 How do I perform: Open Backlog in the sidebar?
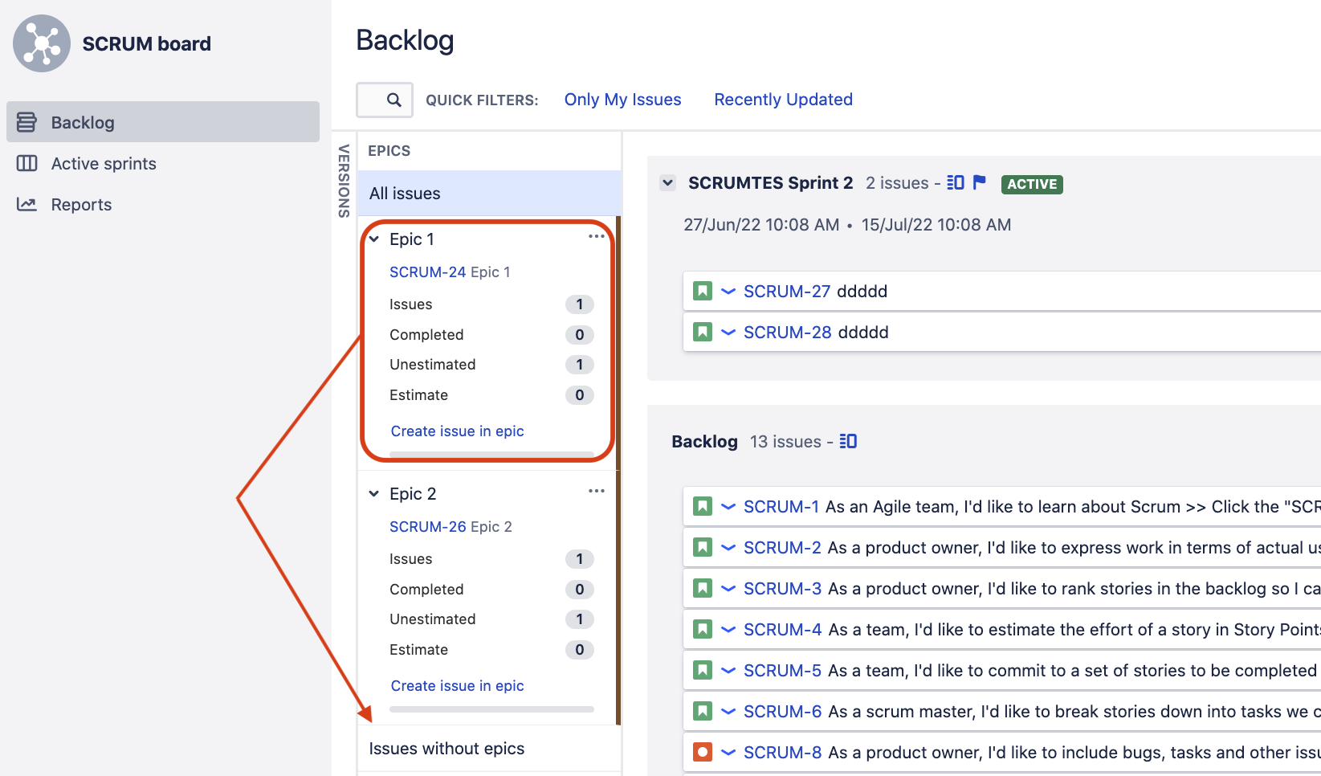163,122
